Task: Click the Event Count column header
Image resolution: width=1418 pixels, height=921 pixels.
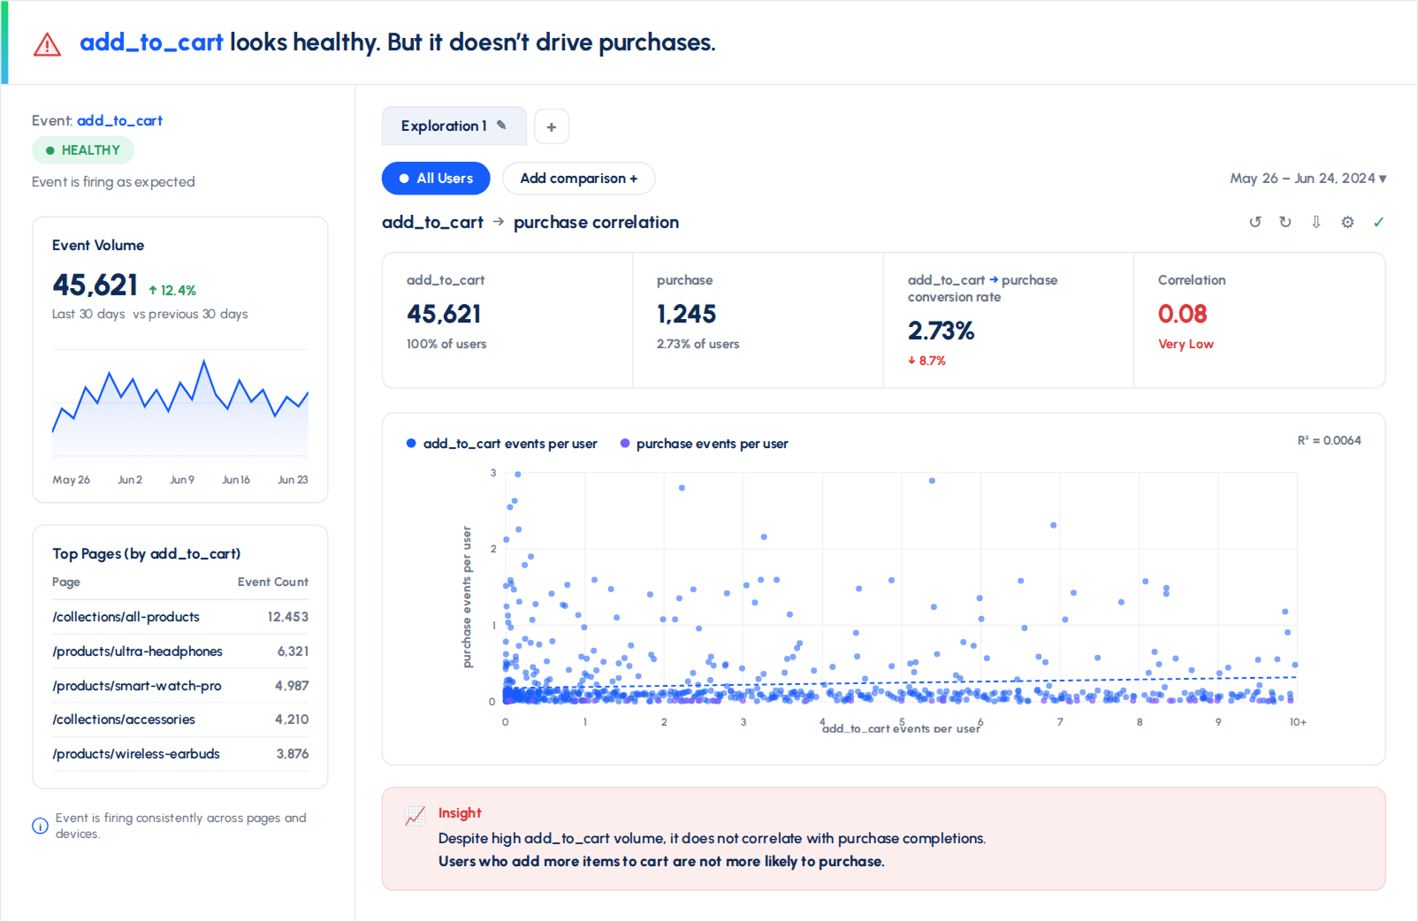Action: click(x=273, y=582)
